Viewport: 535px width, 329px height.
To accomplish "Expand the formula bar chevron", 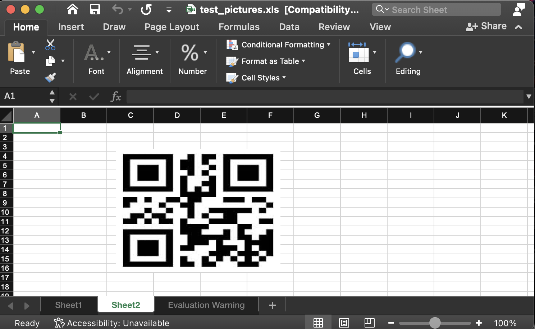I will tap(529, 96).
